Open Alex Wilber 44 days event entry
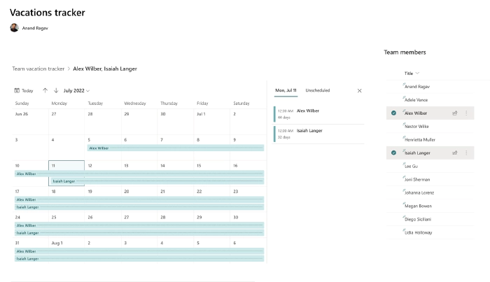 click(x=318, y=114)
